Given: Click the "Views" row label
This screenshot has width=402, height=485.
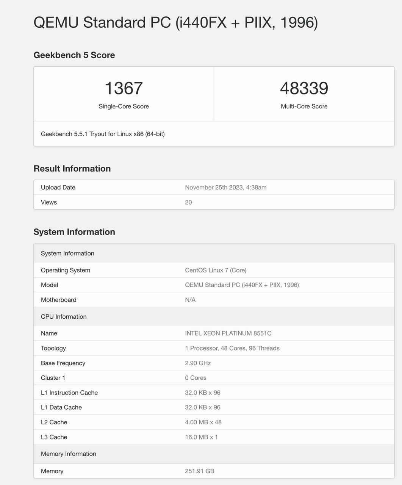Looking at the screenshot, I should [49, 202].
